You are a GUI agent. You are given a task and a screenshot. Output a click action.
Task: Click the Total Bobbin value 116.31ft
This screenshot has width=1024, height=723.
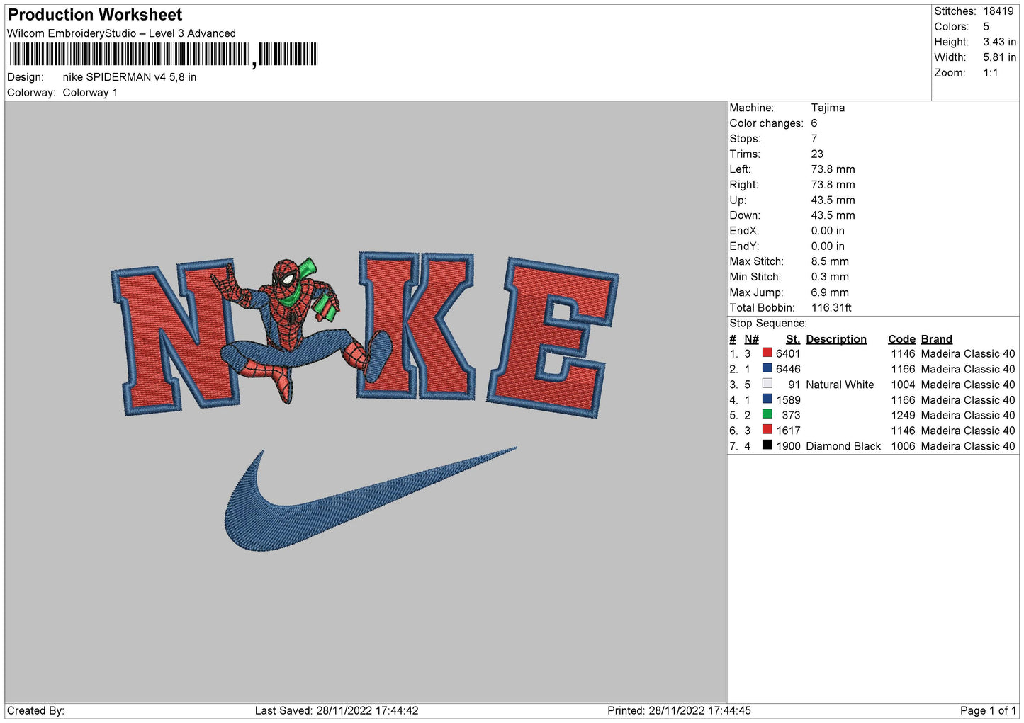pos(831,308)
